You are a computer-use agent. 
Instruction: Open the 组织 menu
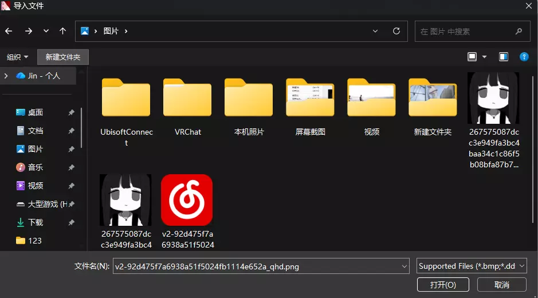coord(18,57)
